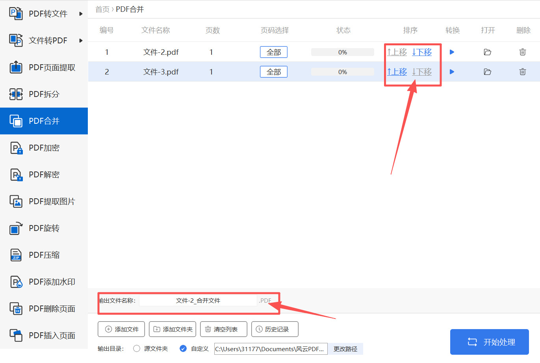
Task: Start conversion with play icon for 文件-2.pdf
Action: coord(451,52)
